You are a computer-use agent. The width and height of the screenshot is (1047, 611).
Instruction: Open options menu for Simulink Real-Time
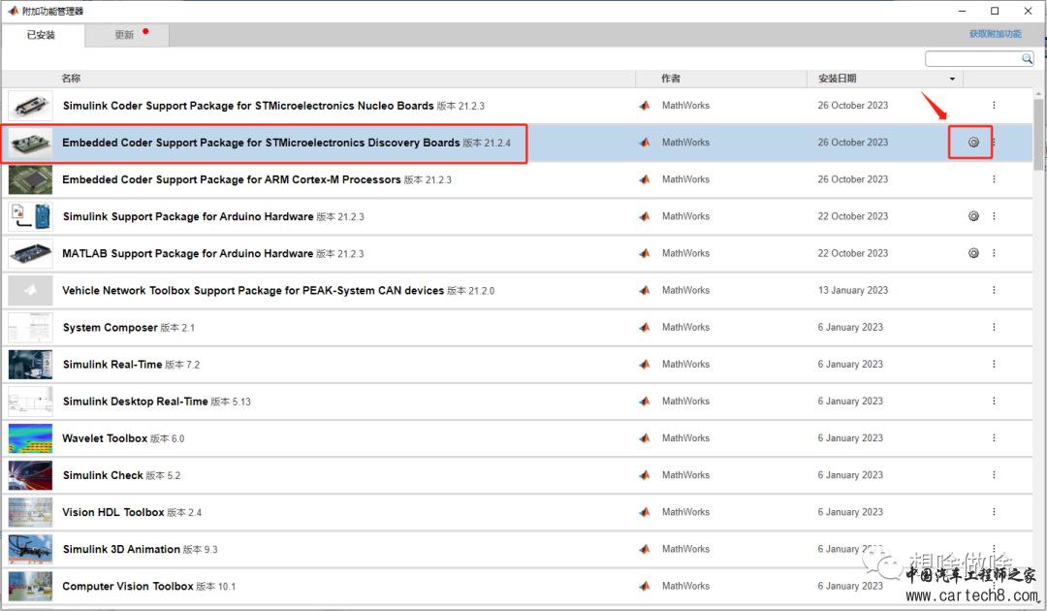[994, 364]
